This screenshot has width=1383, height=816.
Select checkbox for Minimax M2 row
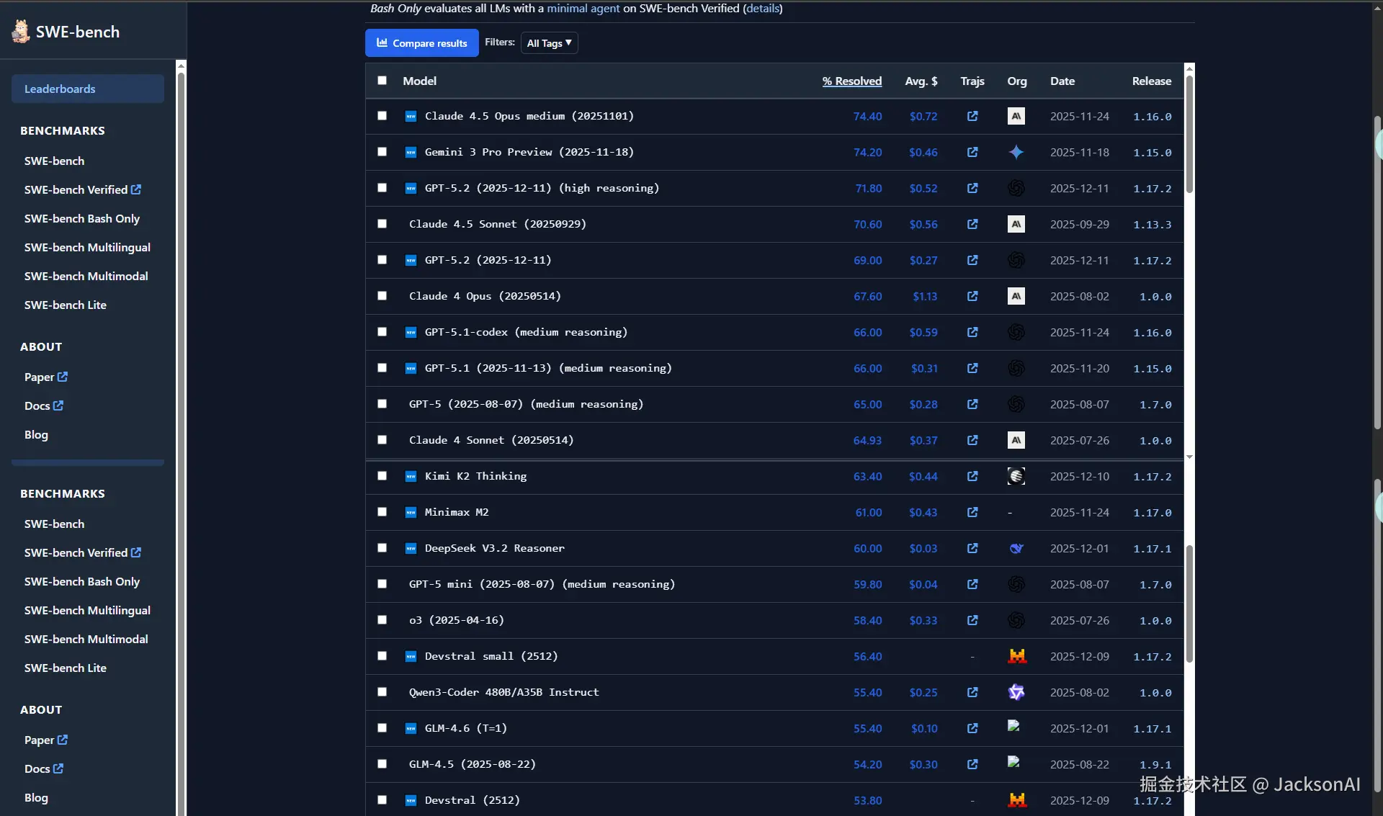382,512
